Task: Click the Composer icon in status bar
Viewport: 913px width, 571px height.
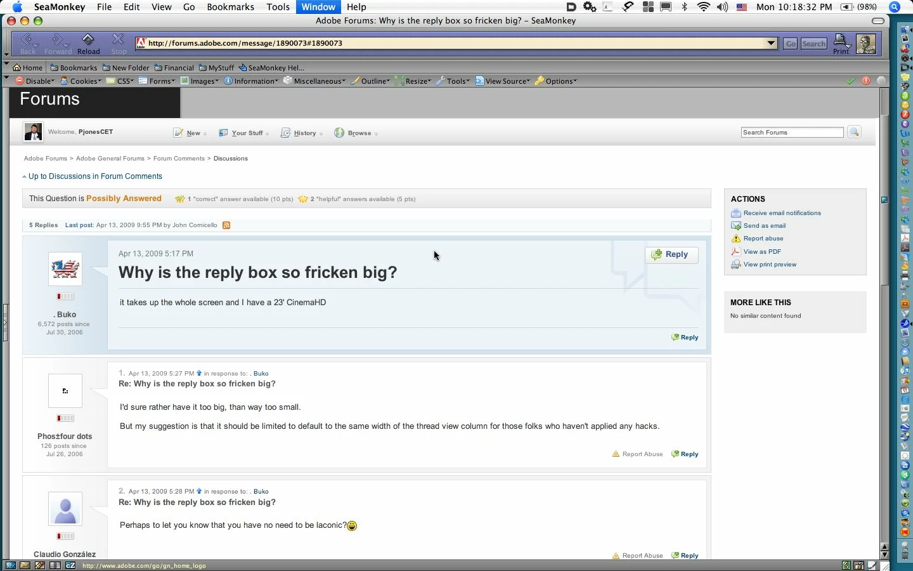Action: 40,565
